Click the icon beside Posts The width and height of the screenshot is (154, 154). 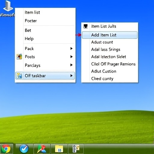click(19, 57)
